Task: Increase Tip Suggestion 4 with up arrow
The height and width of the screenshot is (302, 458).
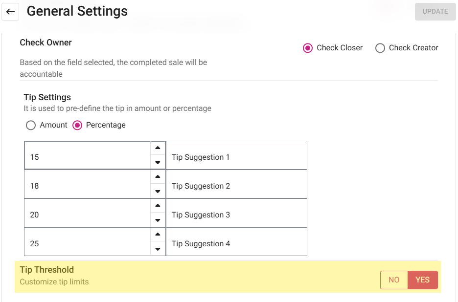Action: [x=158, y=235]
